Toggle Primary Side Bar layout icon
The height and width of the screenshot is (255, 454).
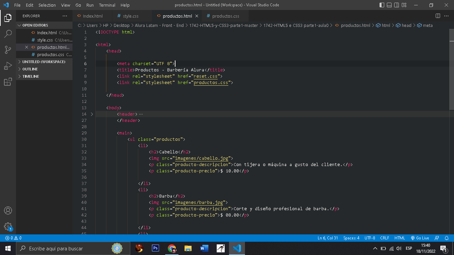(x=382, y=5)
